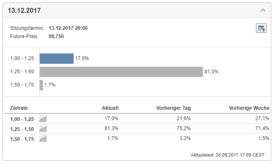Select the small 1,7% bar
Viewport: 275px width, 164px height.
41,85
